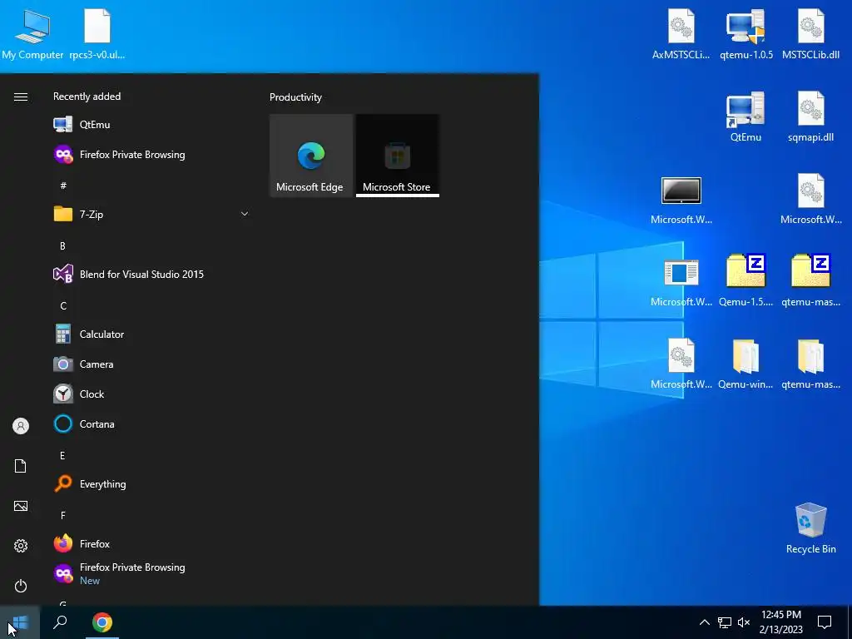Select sqmapi.dll desktop icon

(810, 116)
